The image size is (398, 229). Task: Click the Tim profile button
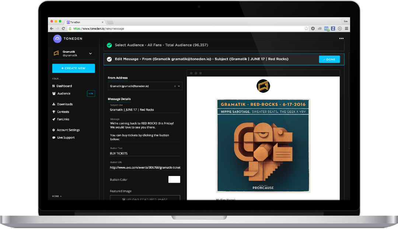pyautogui.click(x=346, y=22)
